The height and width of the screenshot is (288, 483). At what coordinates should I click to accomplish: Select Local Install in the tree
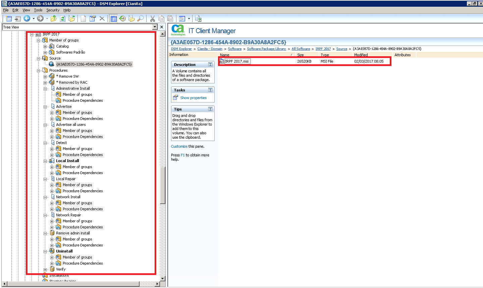(67, 161)
